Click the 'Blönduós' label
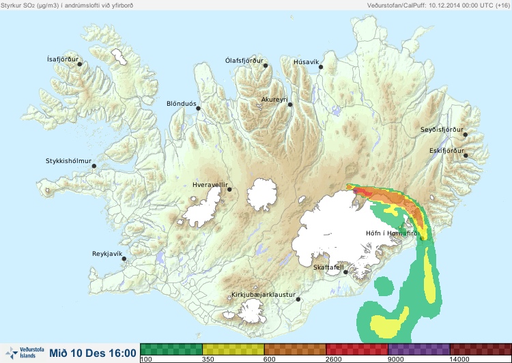This screenshot has width=512, height=363. click(182, 104)
